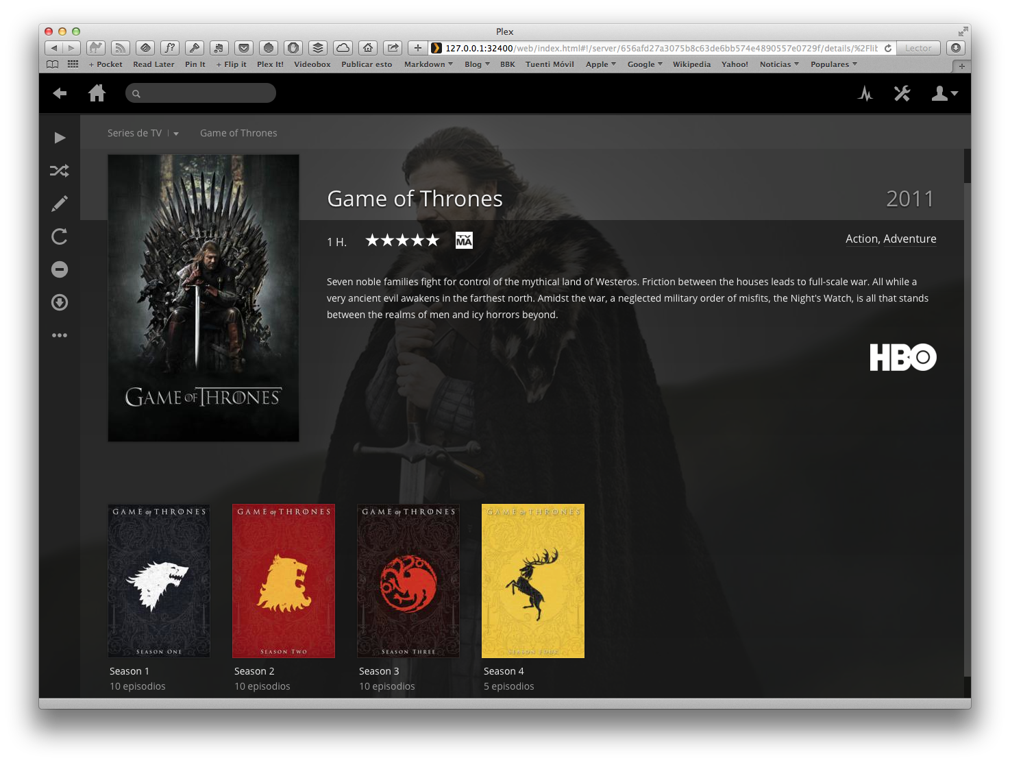1010x763 pixels.
Task: Enter full screen with the arrows icon
Action: [x=963, y=32]
